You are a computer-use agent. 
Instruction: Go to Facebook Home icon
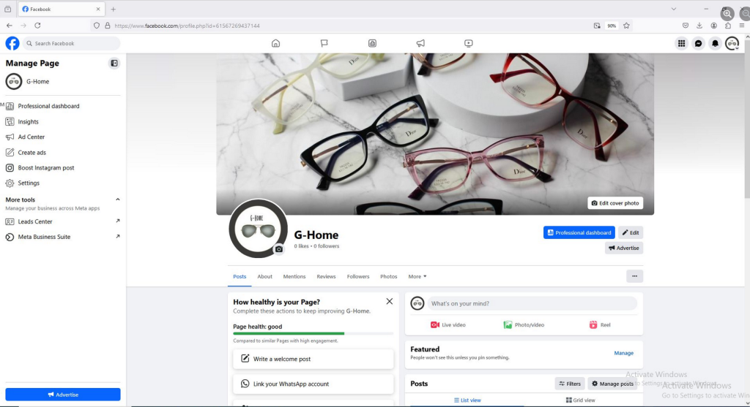point(275,43)
